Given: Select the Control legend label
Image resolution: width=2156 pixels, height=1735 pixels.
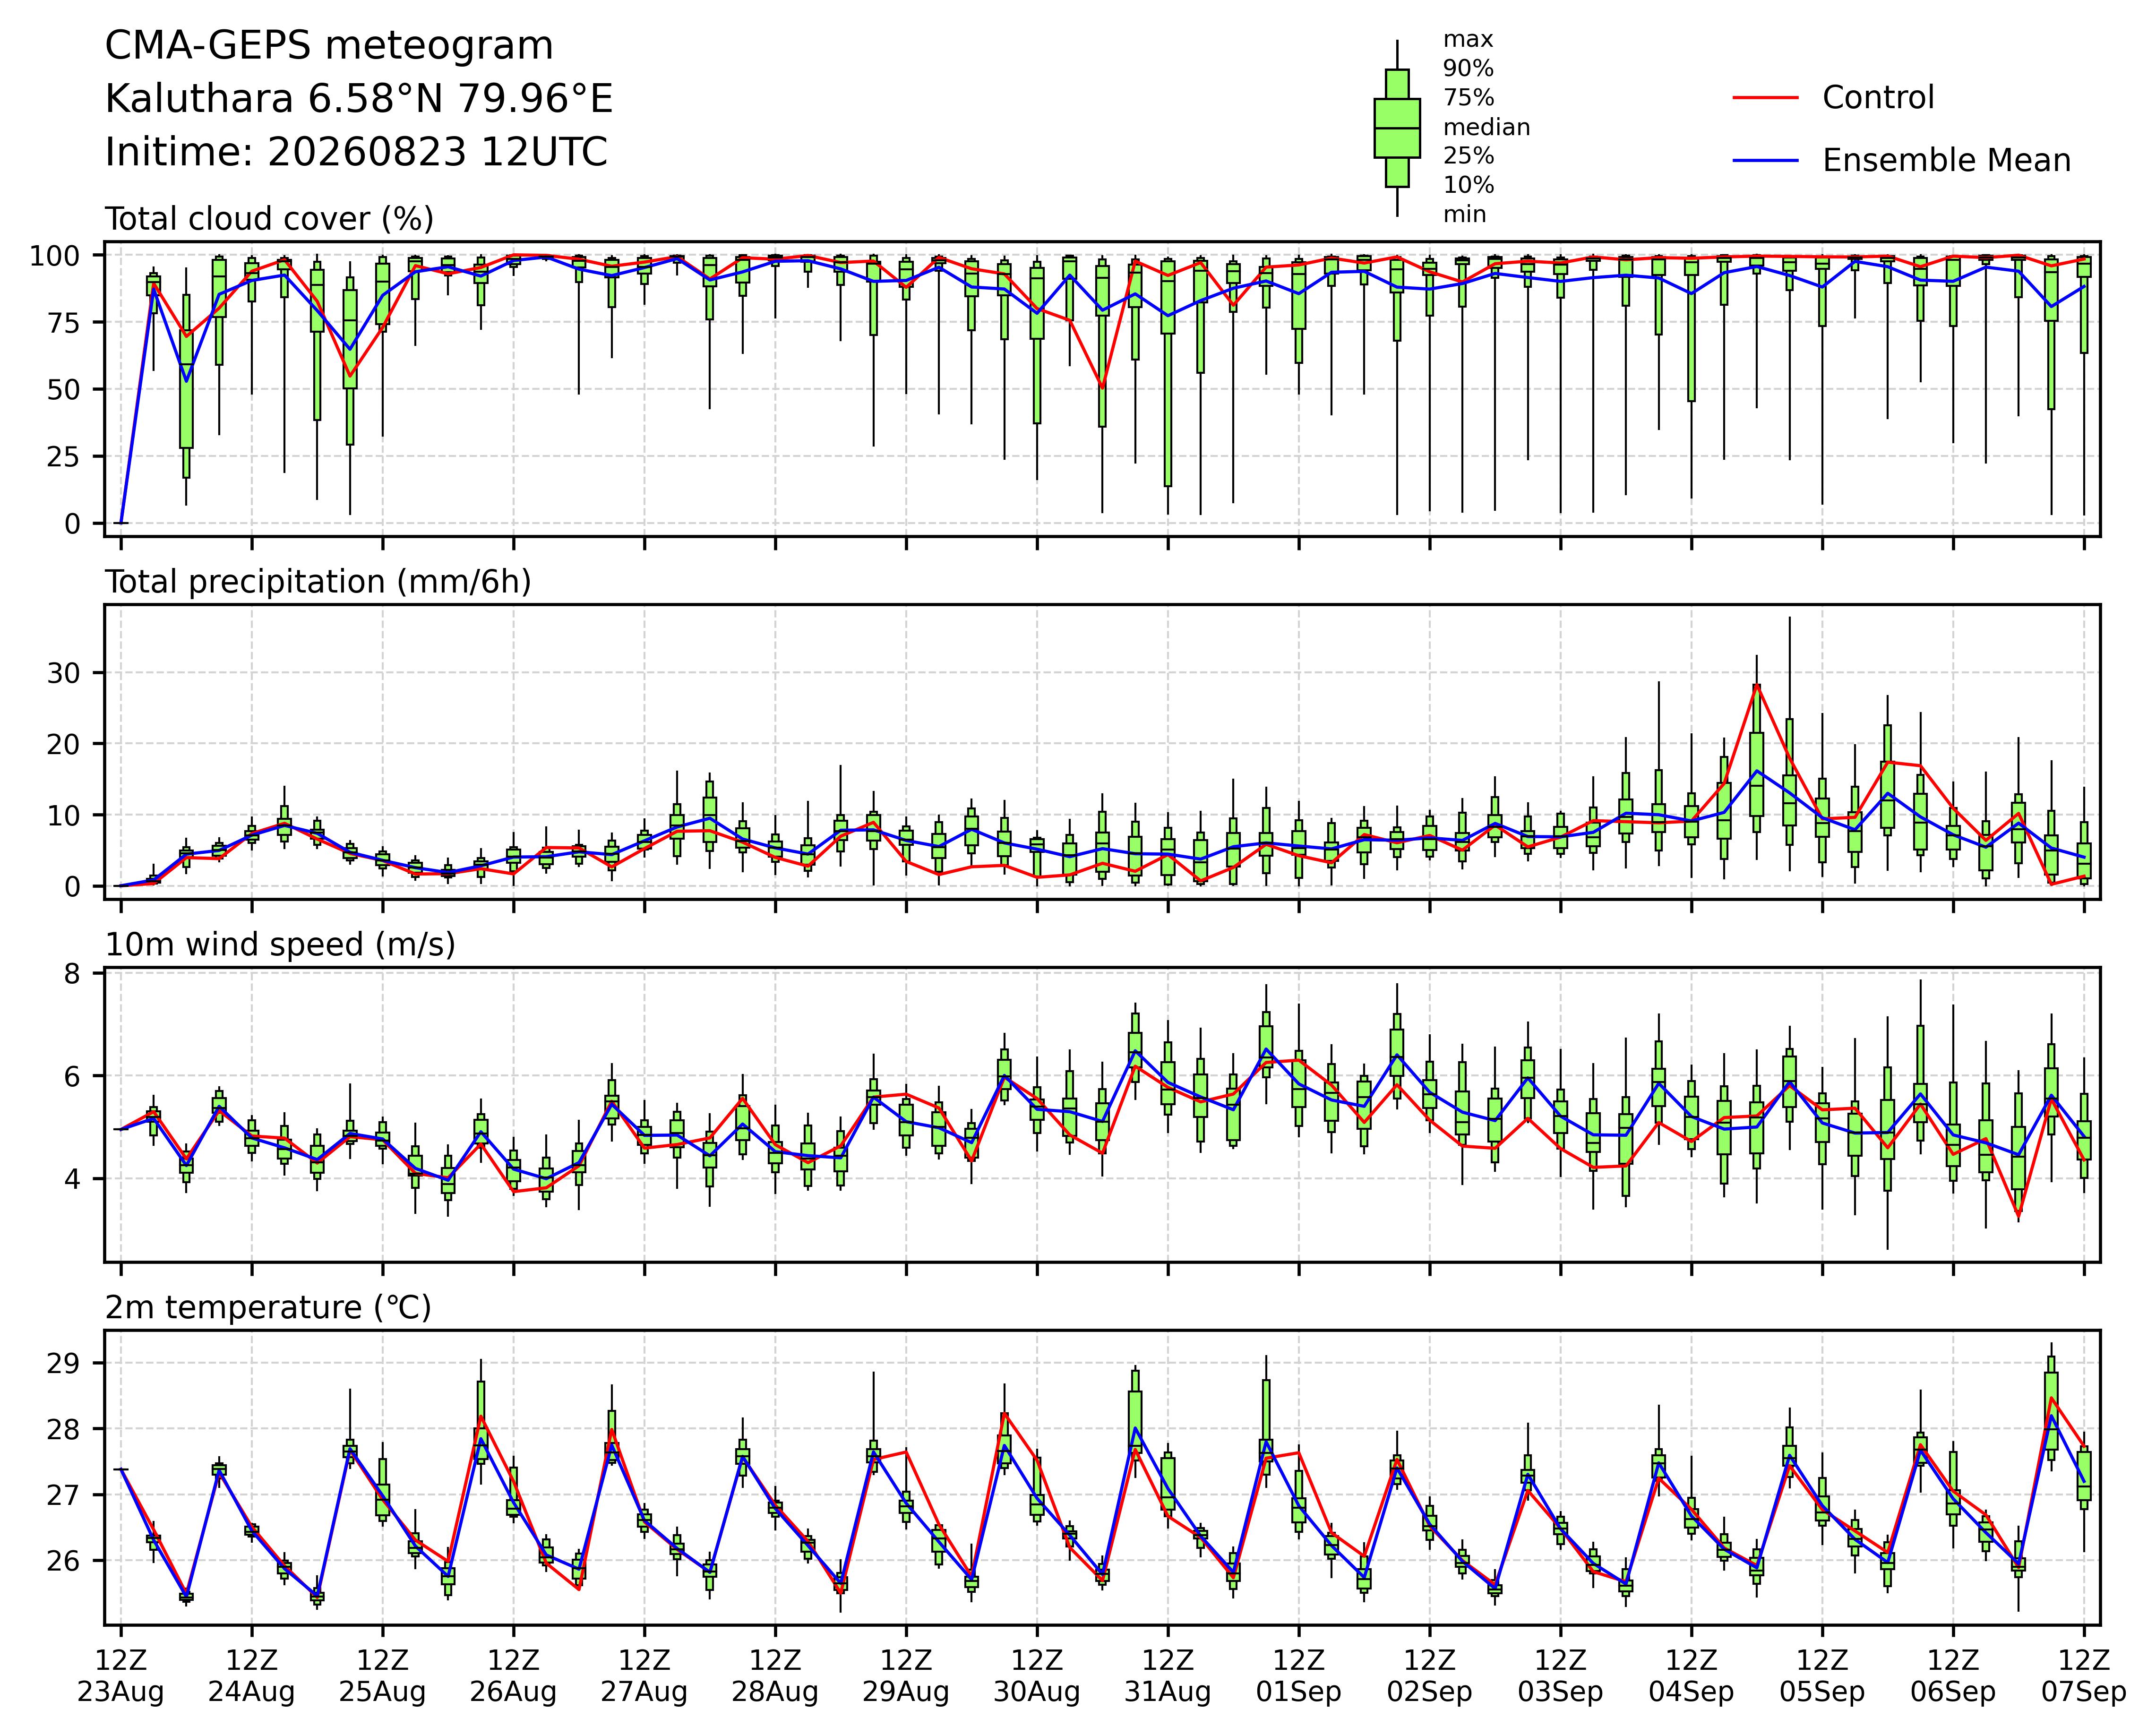Looking at the screenshot, I should coord(1878,98).
